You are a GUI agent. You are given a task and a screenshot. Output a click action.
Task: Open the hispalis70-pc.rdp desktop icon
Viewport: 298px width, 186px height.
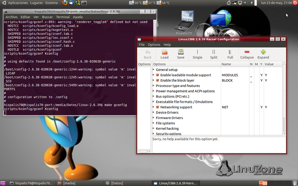click(x=220, y=24)
